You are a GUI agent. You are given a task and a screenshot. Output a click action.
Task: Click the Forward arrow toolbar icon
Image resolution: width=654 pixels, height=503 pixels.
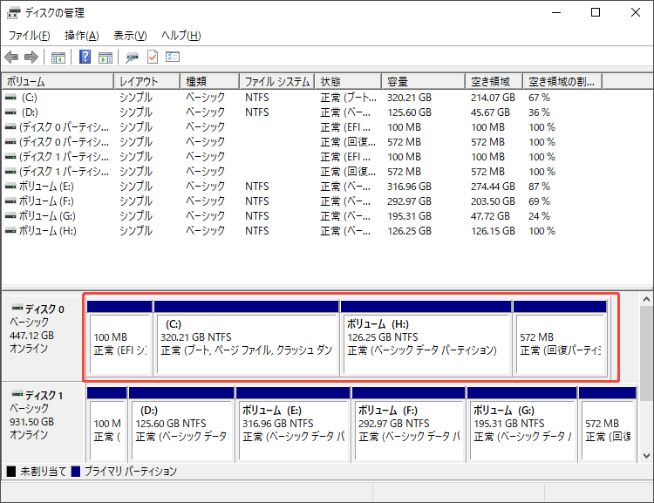[x=31, y=57]
